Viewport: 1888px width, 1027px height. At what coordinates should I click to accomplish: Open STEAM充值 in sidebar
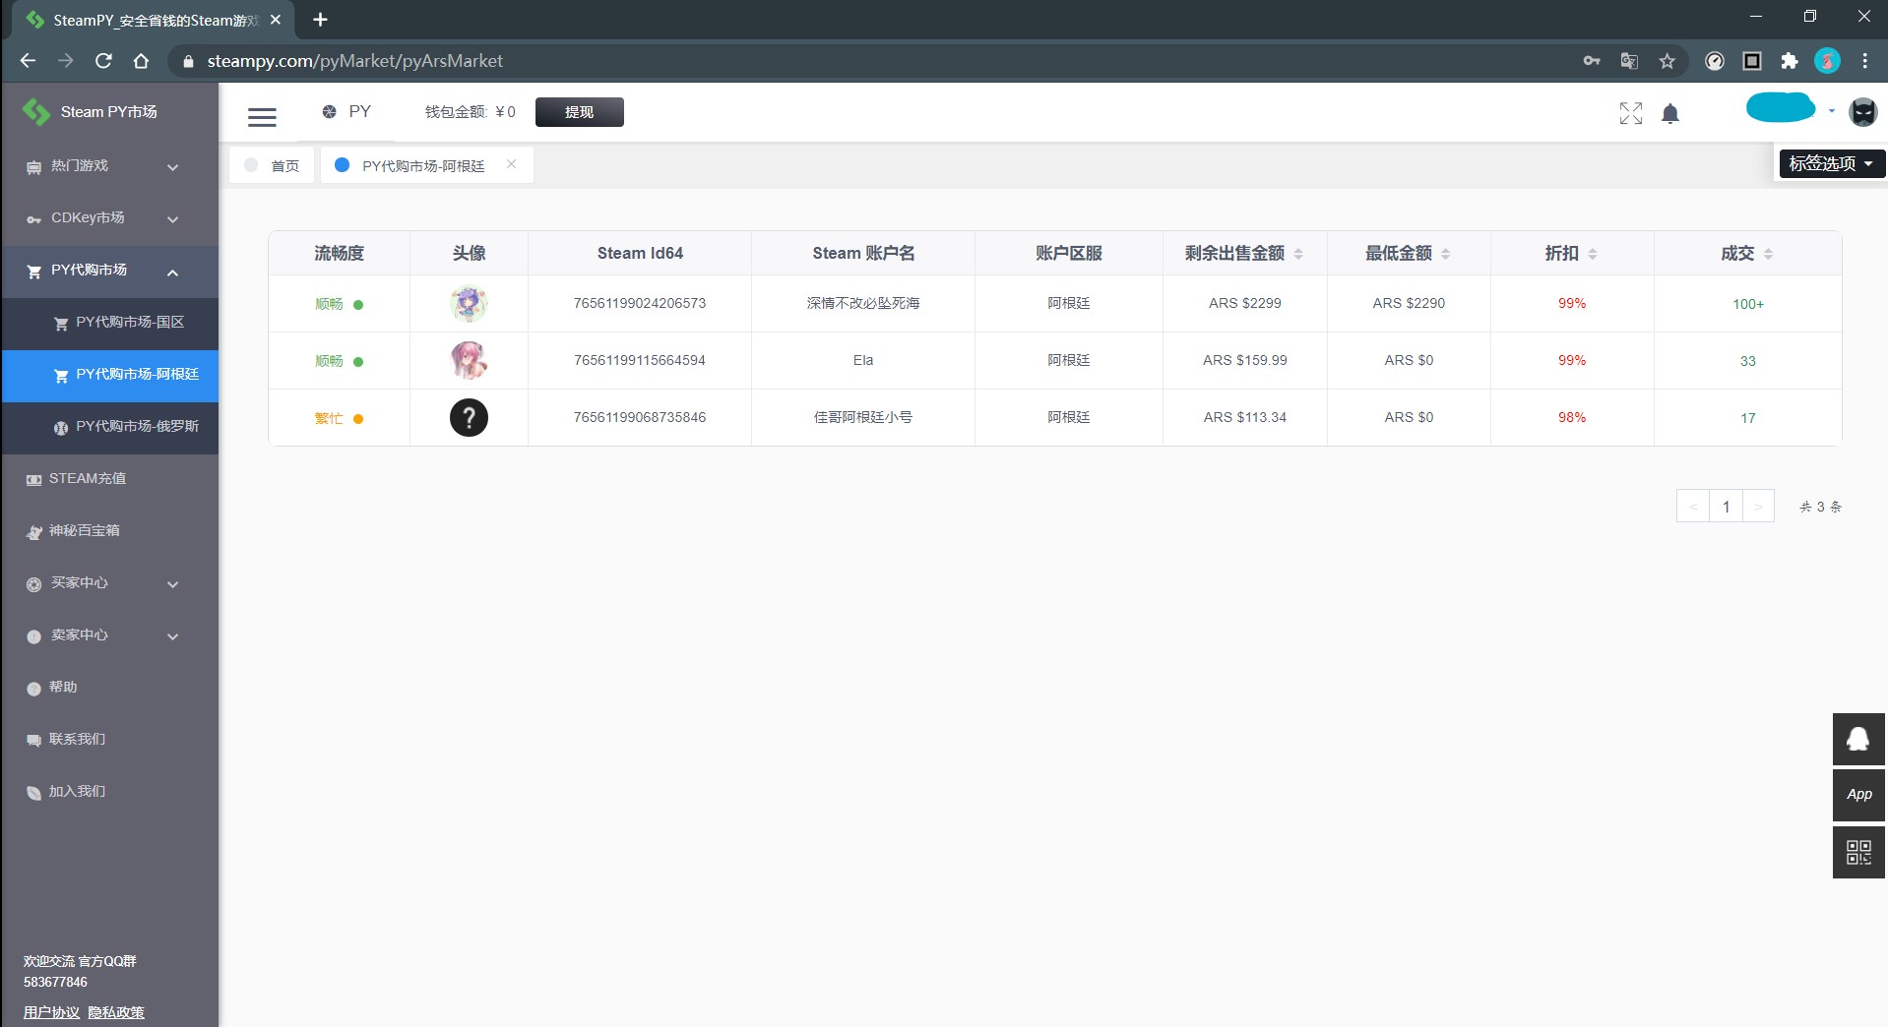click(109, 479)
